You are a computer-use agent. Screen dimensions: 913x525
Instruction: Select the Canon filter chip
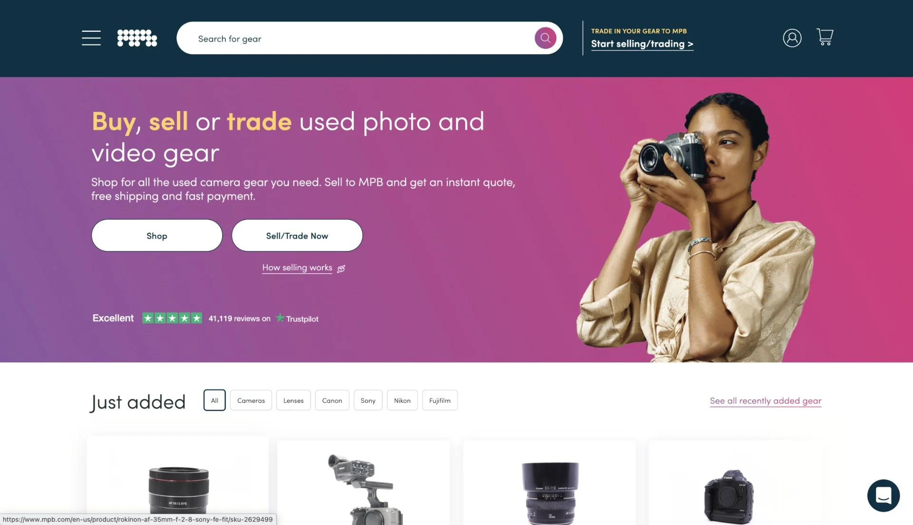click(332, 401)
